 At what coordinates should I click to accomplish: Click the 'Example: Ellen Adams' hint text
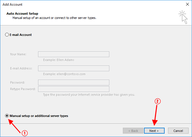(x=59, y=60)
